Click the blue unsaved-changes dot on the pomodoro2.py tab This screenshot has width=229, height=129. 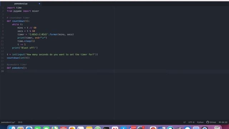tap(39, 4)
